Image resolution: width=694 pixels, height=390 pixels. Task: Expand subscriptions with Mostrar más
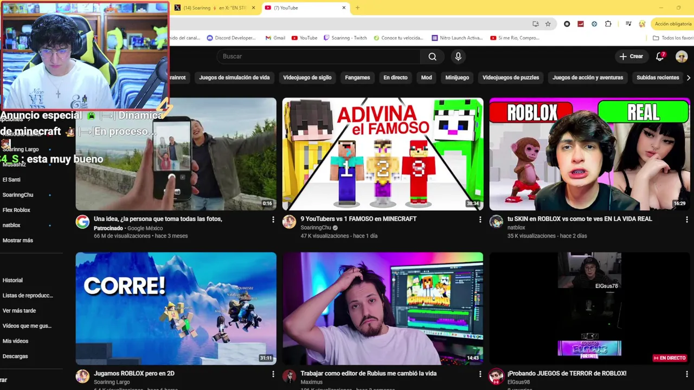pyautogui.click(x=18, y=240)
